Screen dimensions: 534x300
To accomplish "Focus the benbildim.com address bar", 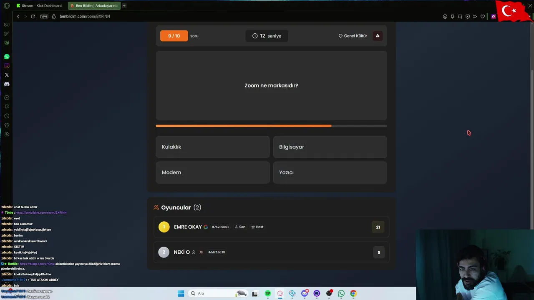I will click(85, 16).
